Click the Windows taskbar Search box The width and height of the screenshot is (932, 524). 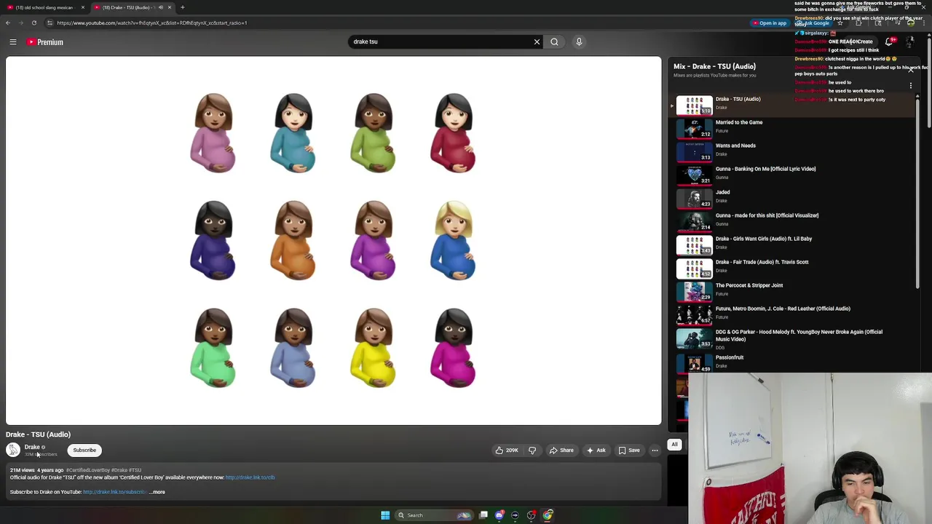pos(434,515)
